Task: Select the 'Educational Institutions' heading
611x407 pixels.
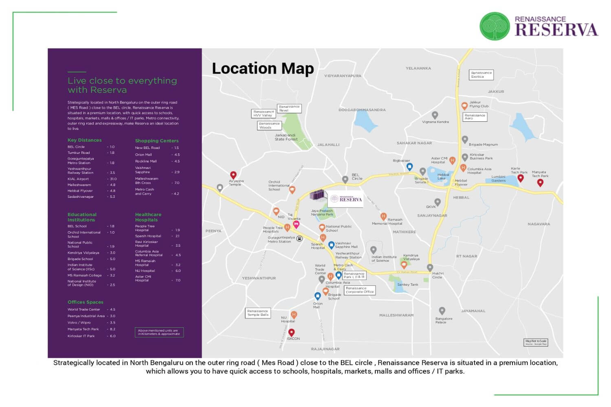Action: coord(82,217)
